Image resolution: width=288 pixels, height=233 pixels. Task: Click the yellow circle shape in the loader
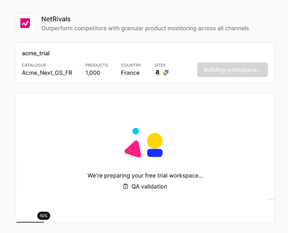click(x=155, y=140)
